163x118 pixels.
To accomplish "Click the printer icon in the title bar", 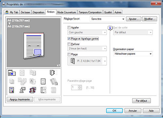I will point(4,5).
